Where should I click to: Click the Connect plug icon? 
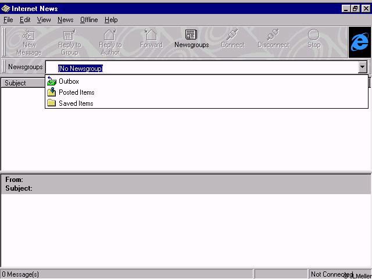(233, 35)
